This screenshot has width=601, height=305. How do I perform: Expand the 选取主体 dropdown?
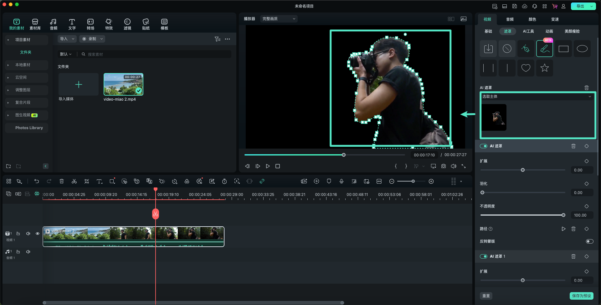(x=537, y=97)
